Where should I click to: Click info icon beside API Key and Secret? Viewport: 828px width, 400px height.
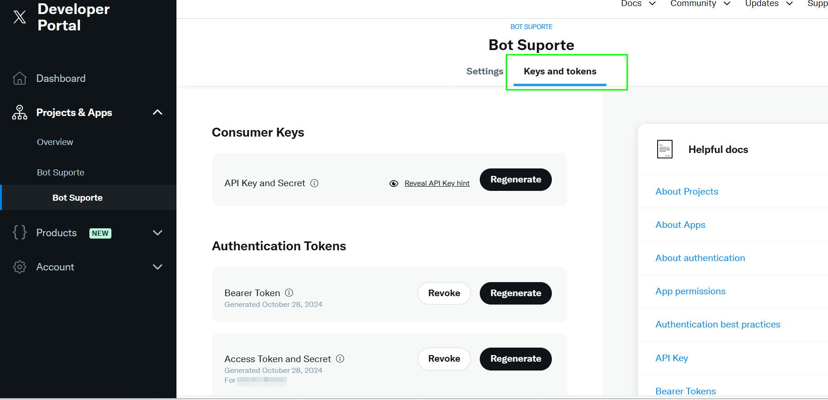[315, 183]
